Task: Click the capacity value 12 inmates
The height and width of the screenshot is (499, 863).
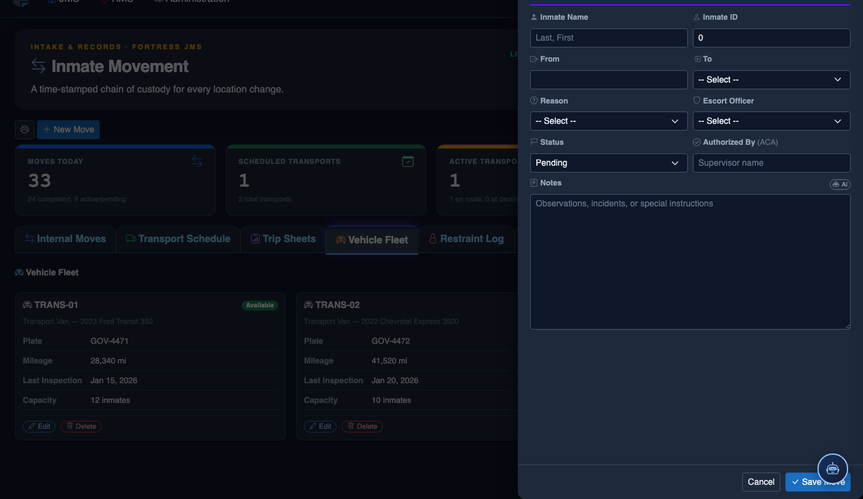Action: pos(110,400)
